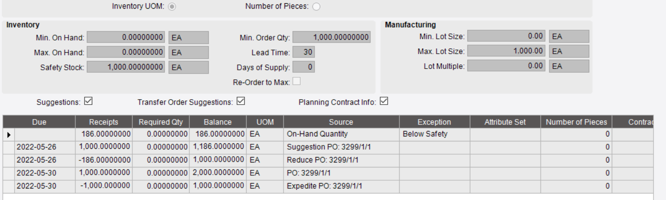Image resolution: width=666 pixels, height=200 pixels.
Task: Click the row selector arrow for On-Hand Quantity
Action: coord(9,134)
